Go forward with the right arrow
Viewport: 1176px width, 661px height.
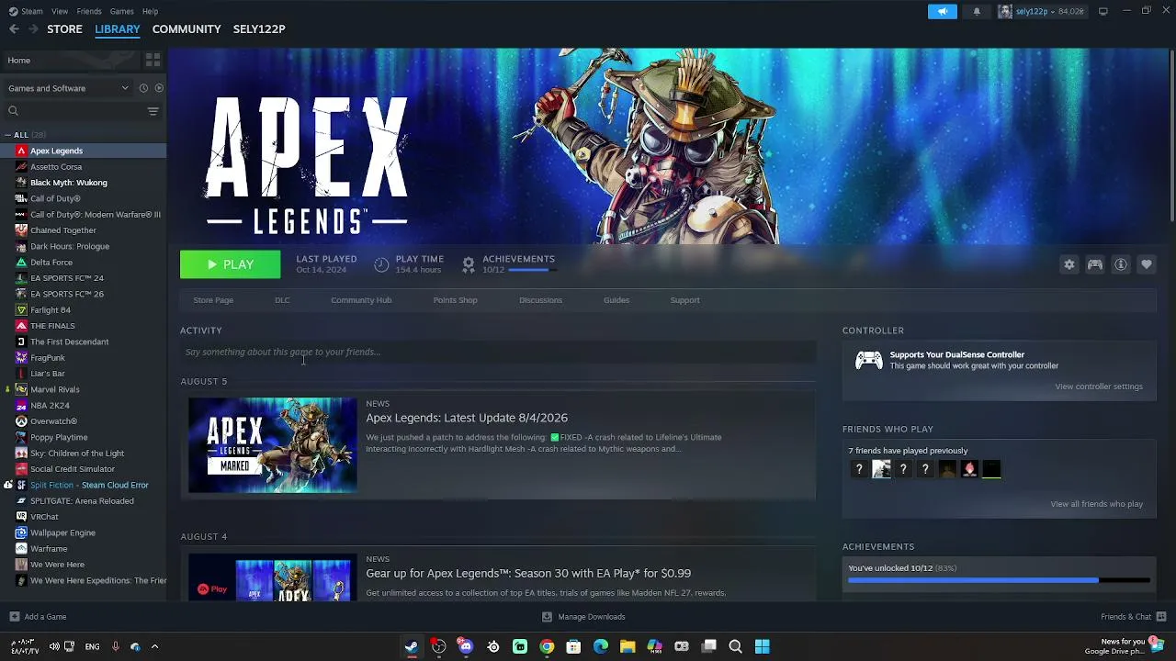click(33, 29)
